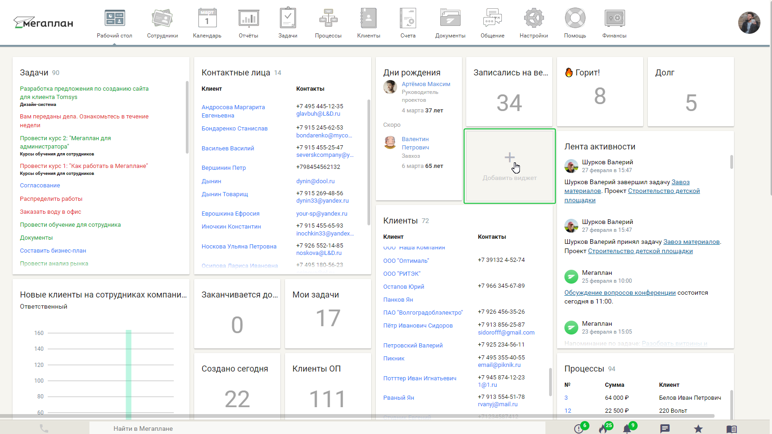This screenshot has height=434, width=772.
Task: Click email dynin@dool.ru
Action: [316, 181]
